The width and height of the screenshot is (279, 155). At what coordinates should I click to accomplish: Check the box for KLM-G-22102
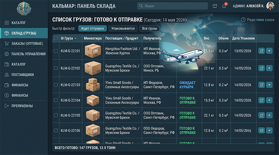56,68
